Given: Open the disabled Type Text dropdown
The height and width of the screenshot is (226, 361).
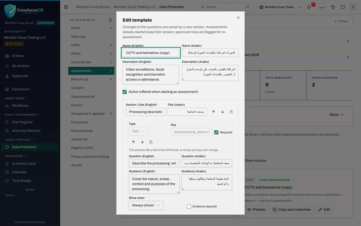Looking at the screenshot, I should [138, 131].
